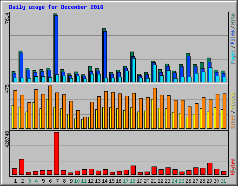Click day label 1 on the x-axis
This screenshot has height=186, width=238.
coord(15,181)
